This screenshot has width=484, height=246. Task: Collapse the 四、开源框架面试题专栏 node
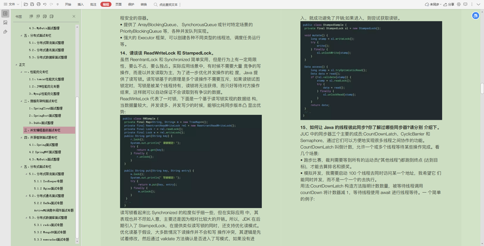pos(21,137)
